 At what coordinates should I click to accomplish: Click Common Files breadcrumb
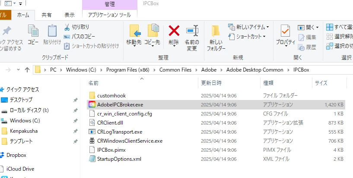175,70
